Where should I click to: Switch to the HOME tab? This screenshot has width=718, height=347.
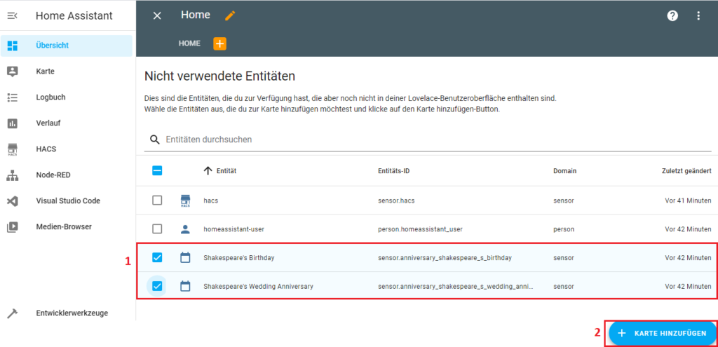pos(189,43)
